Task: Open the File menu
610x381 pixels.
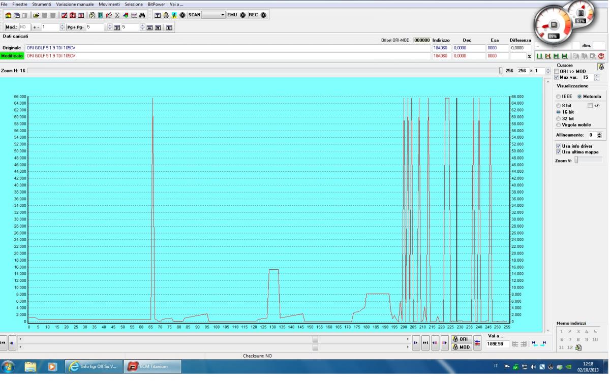Action: pos(5,4)
